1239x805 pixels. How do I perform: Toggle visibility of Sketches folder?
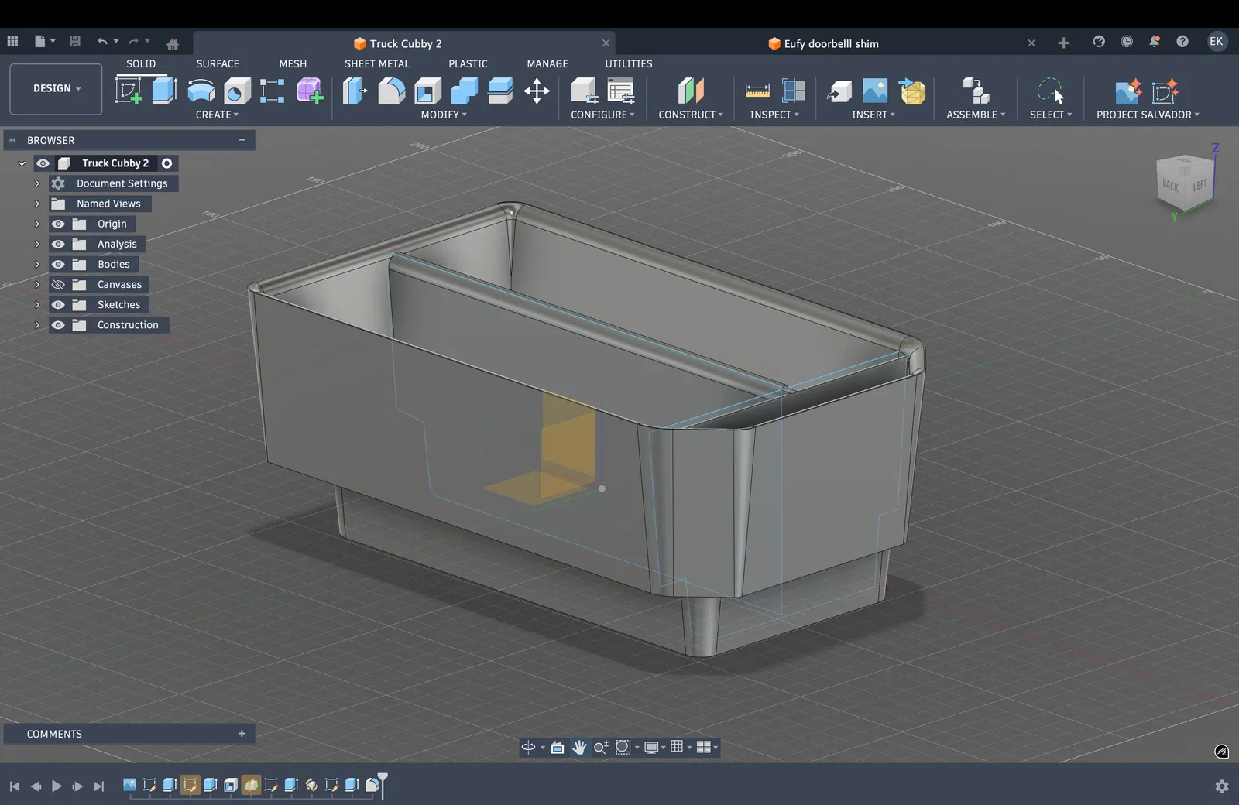click(58, 305)
